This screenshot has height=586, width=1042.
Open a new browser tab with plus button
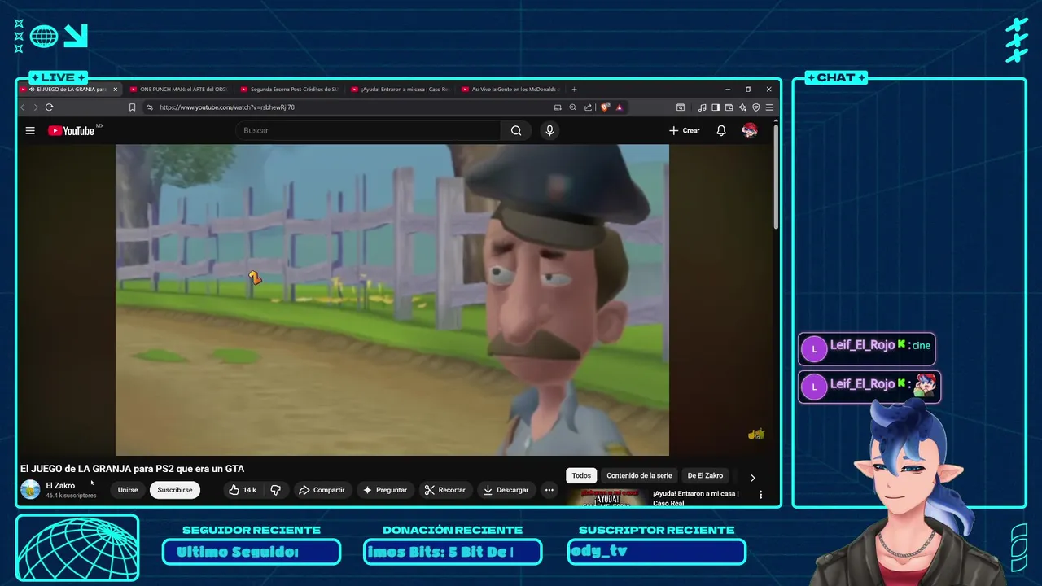[x=574, y=90]
